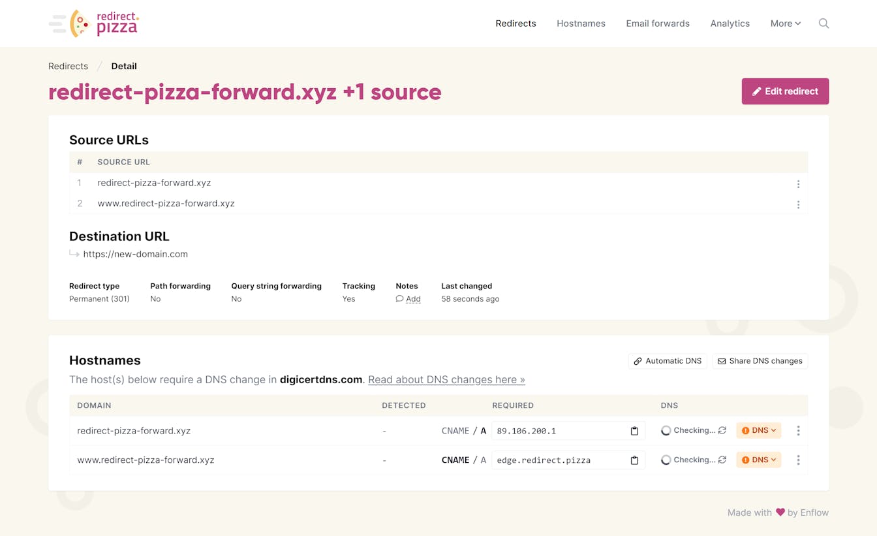This screenshot has width=877, height=536.
Task: Click the link icon on Automatic DNS
Action: click(x=638, y=360)
